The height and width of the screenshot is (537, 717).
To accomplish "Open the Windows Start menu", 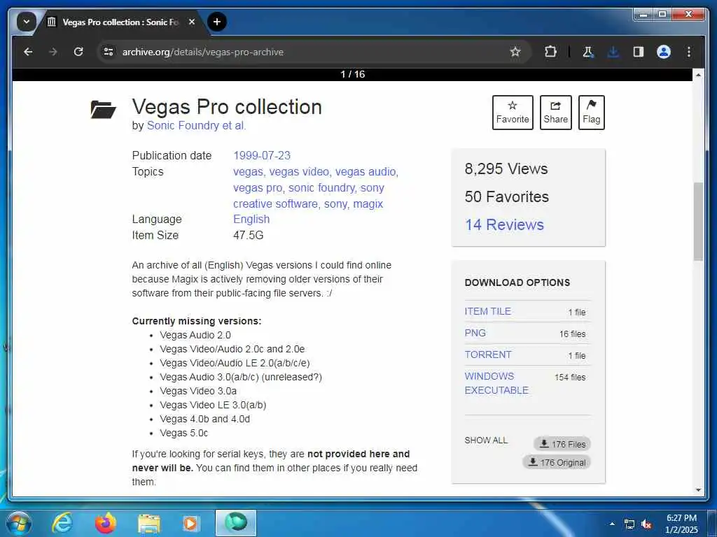I will coord(18,523).
